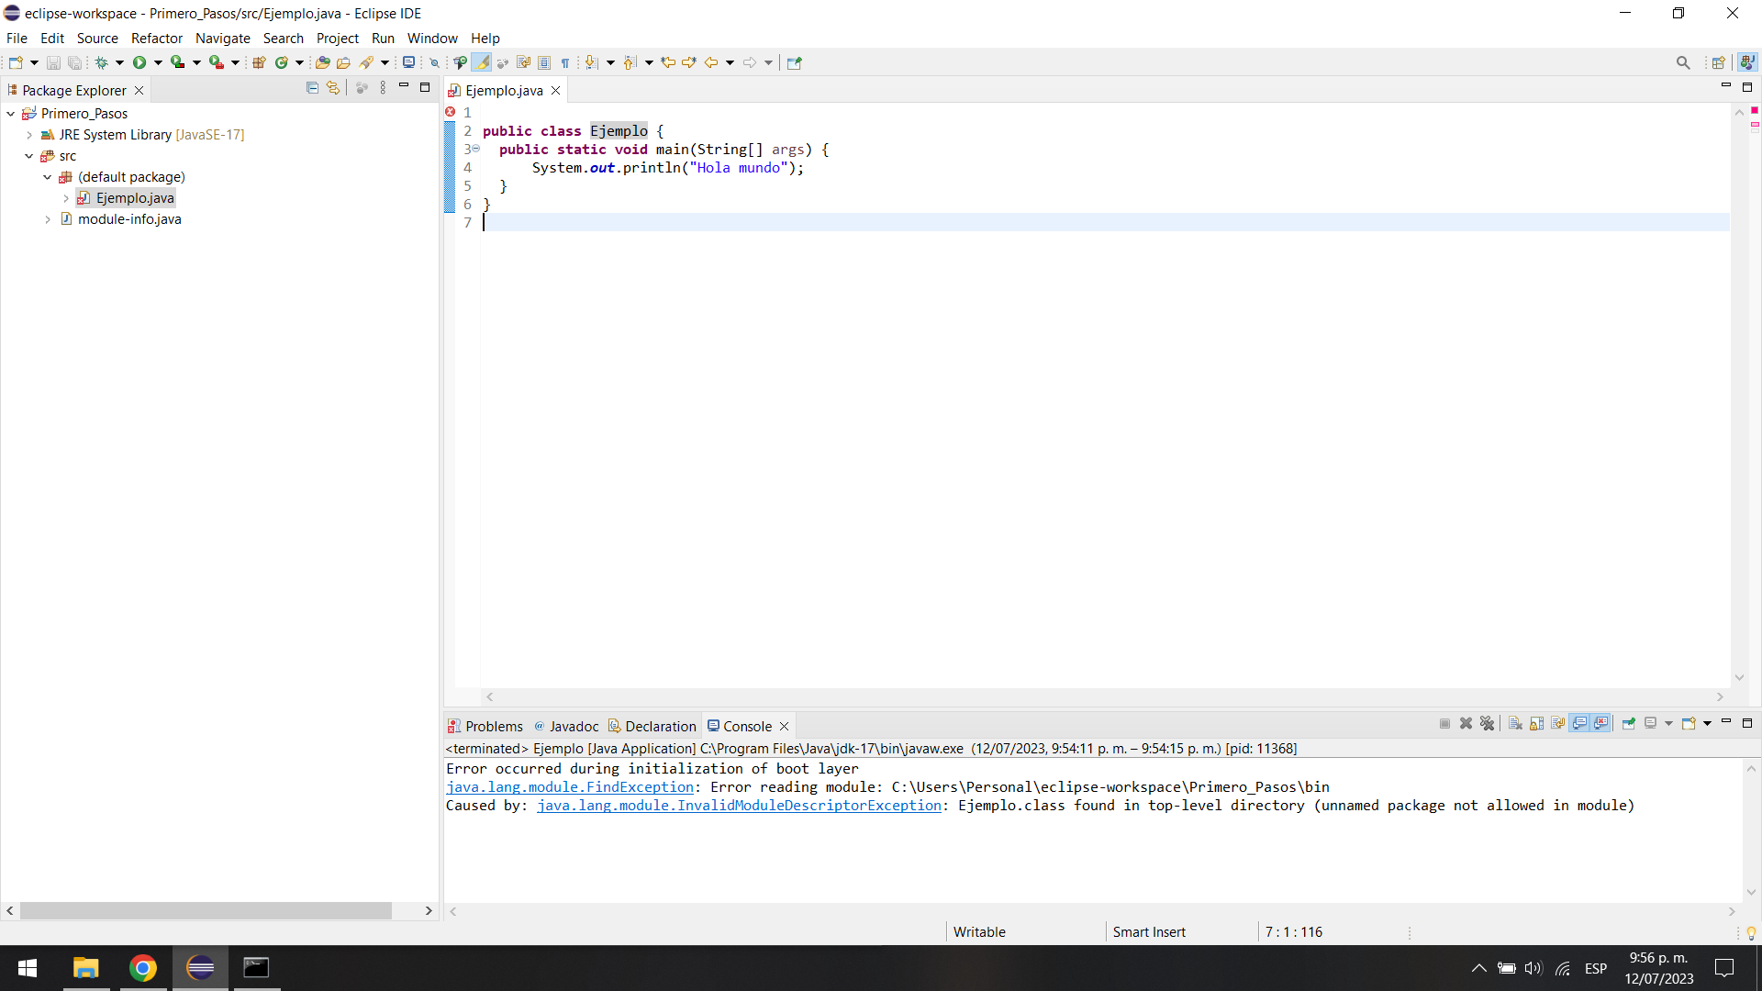Remove All Terminated Launches double-x icon

pyautogui.click(x=1488, y=724)
